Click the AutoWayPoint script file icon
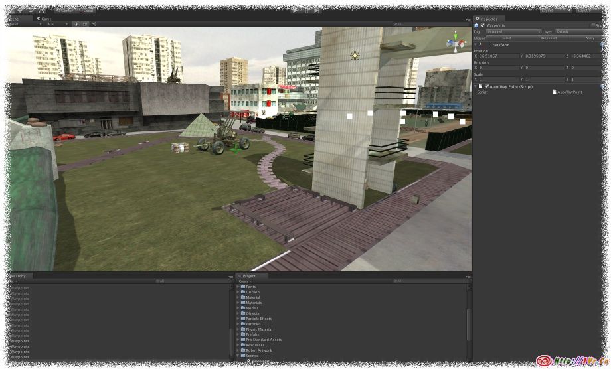The height and width of the screenshot is (369, 611). coord(555,92)
